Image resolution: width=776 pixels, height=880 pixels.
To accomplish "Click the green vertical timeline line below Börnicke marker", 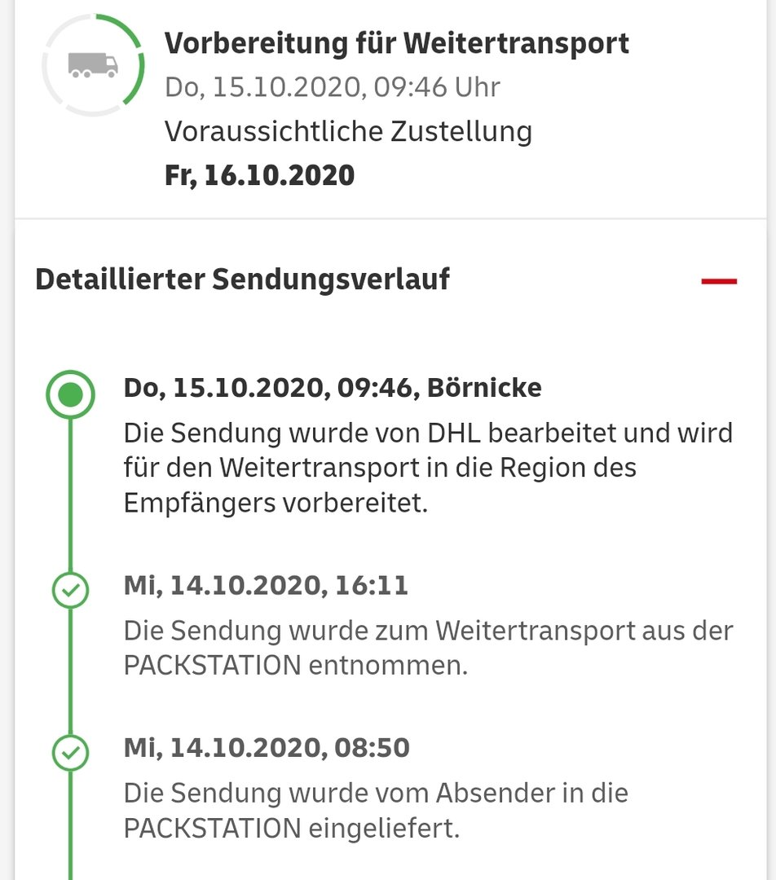I will [x=70, y=495].
